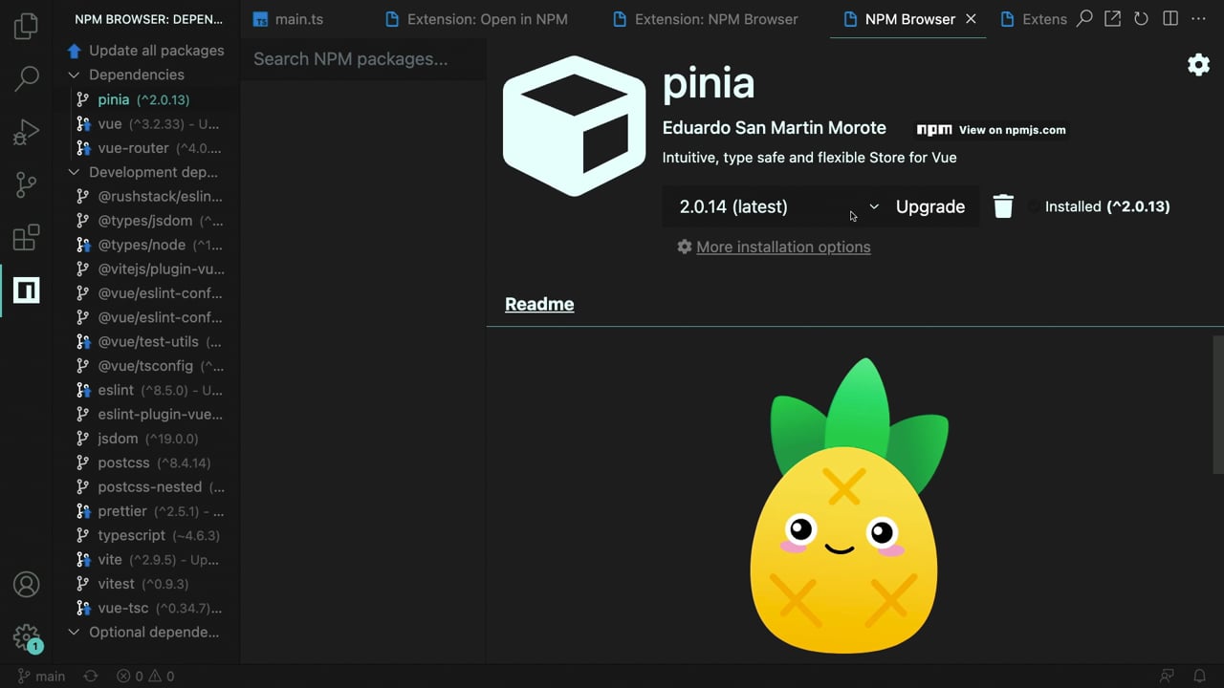Image resolution: width=1224 pixels, height=688 pixels.
Task: Select the NPM Browser tab
Action: [x=909, y=19]
